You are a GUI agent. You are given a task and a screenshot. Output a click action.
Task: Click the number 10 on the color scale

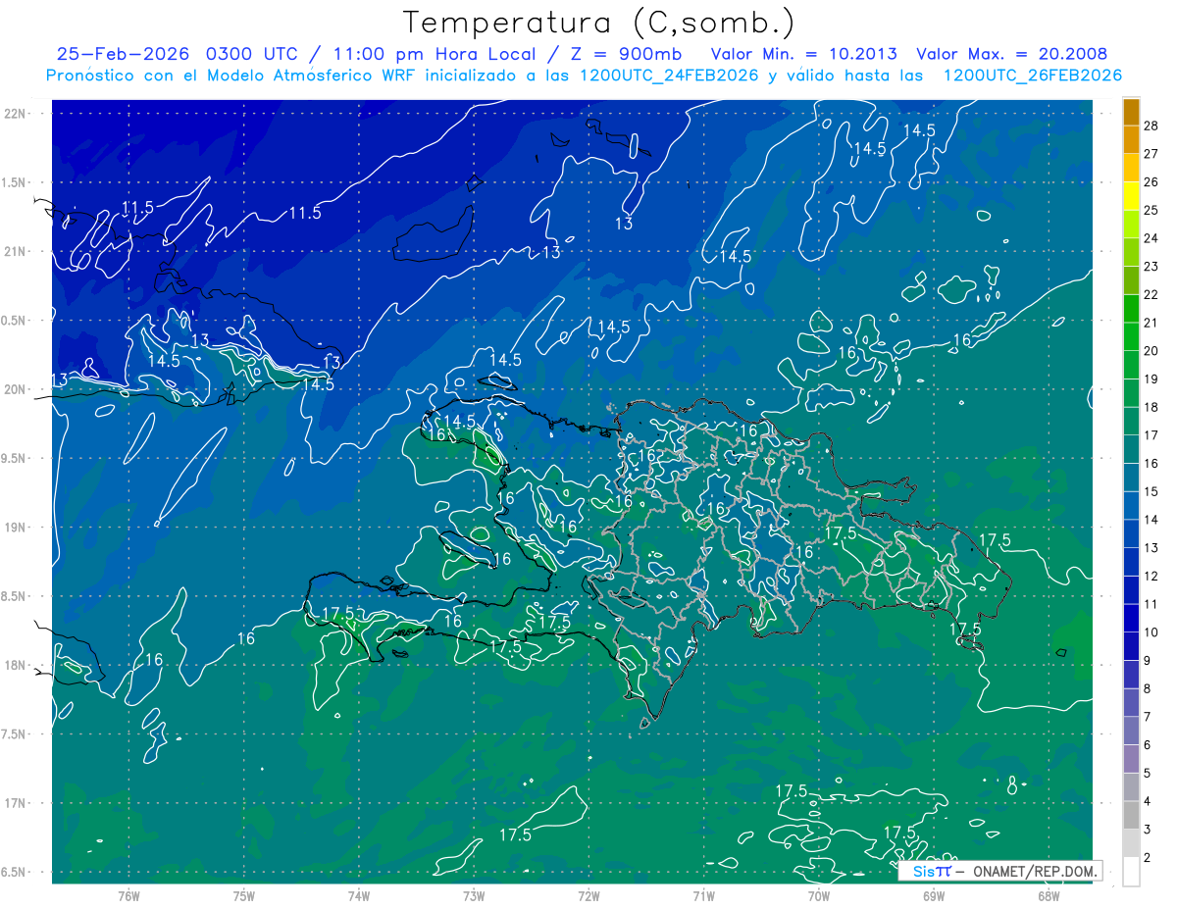[x=1151, y=632]
